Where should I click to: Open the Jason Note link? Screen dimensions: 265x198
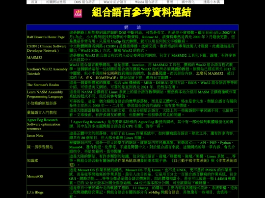point(35,135)
